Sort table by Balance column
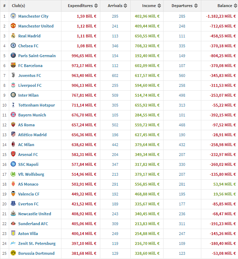 click(x=225, y=6)
